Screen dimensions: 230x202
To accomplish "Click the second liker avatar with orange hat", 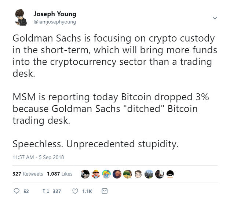I will (96, 173).
